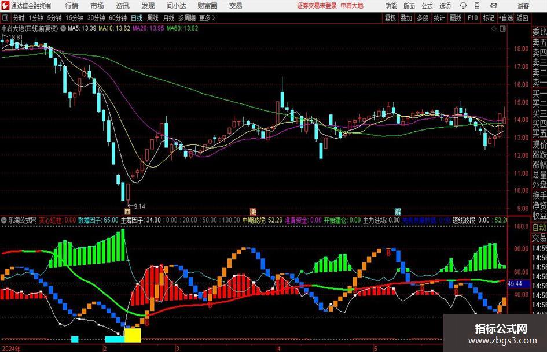Open the 版面 menu
The image size is (547, 352).
(409, 6)
